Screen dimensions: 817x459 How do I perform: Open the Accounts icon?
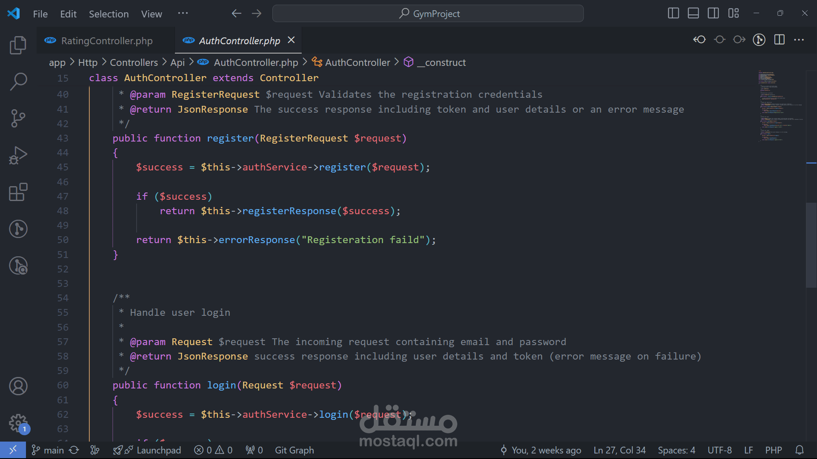pos(18,386)
